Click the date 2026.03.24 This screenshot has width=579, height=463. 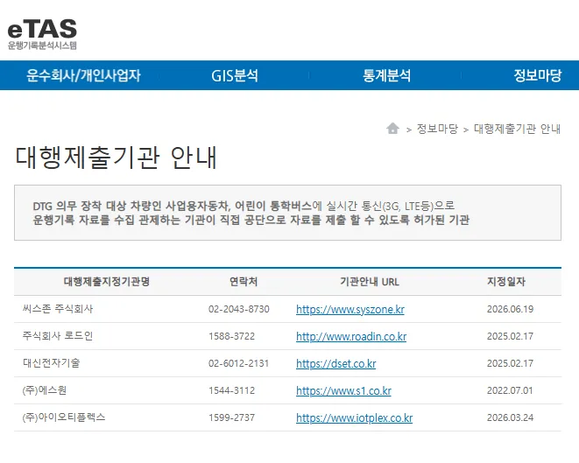point(511,417)
